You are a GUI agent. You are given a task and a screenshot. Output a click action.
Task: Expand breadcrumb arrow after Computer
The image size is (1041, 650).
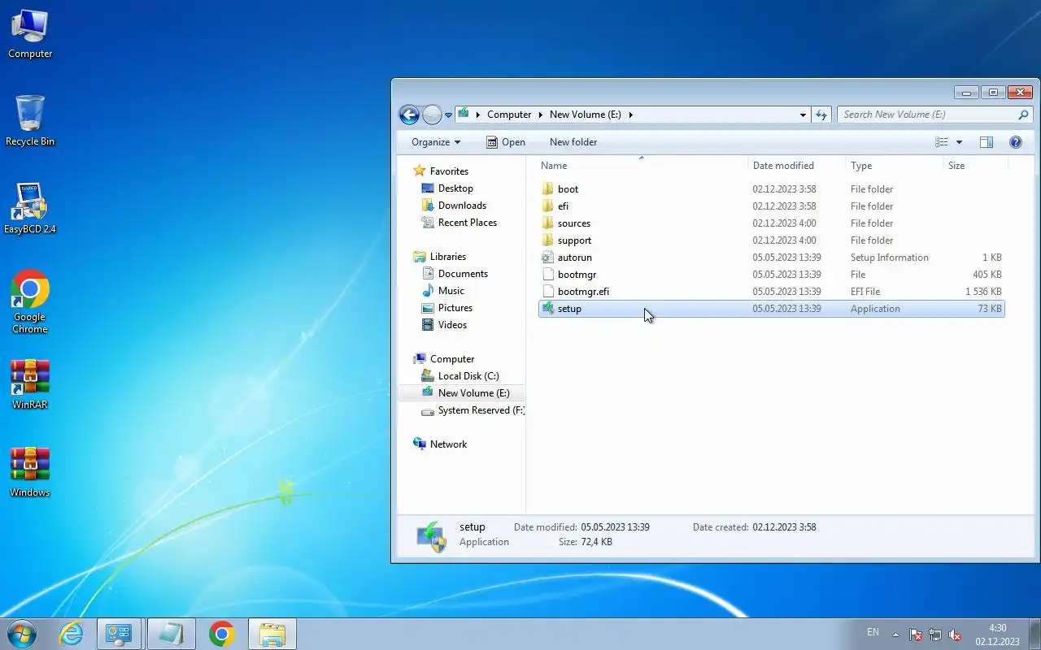(x=540, y=115)
